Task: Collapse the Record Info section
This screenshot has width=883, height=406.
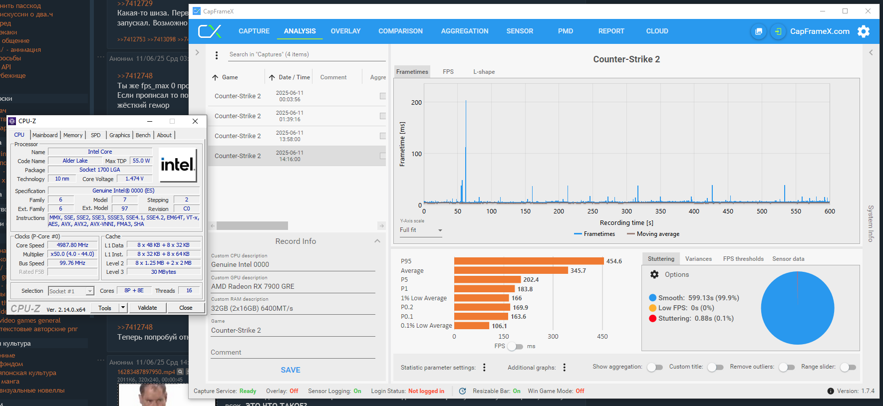Action: 377,241
